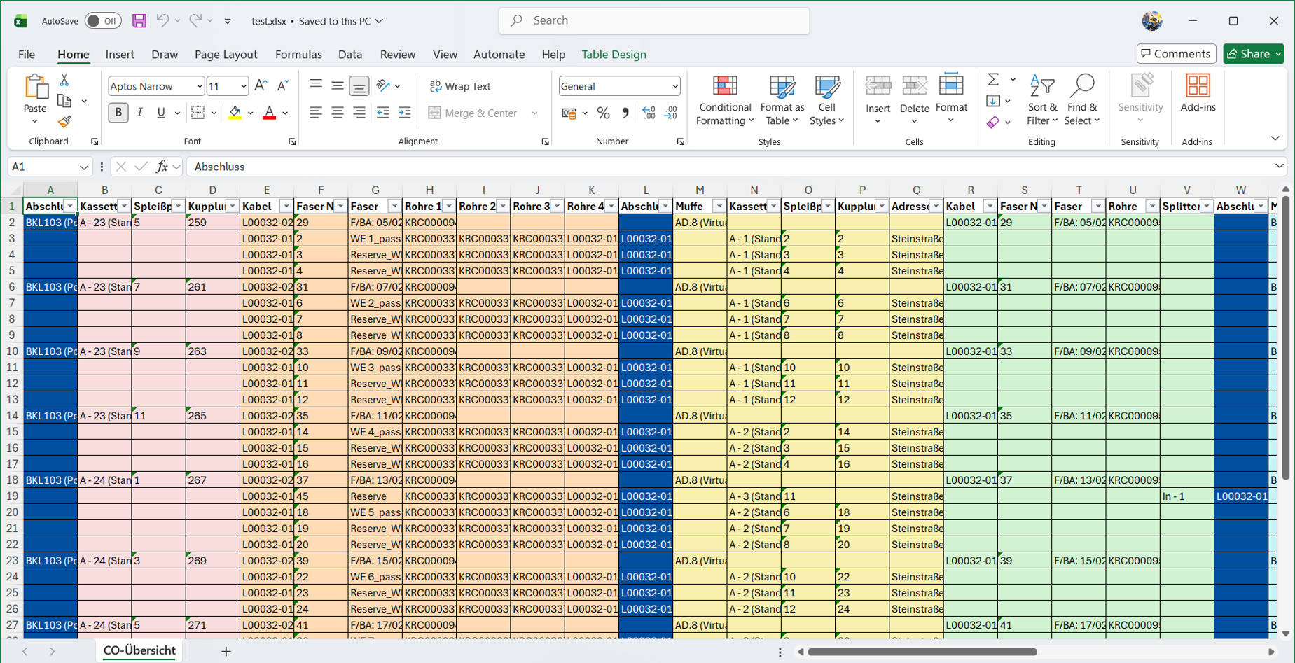Toggle the AutoSave switch
Viewport: 1295px width, 663px height.
click(x=102, y=21)
